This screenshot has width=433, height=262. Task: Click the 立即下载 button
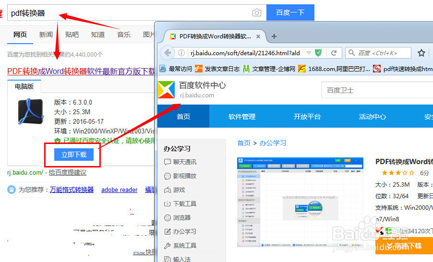[74, 155]
